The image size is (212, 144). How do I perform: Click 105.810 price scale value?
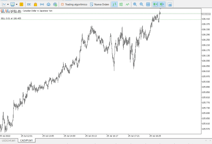coord(206,97)
